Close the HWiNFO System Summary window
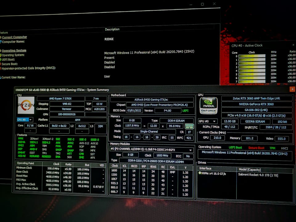296x222 pixels. [x=292, y=89]
